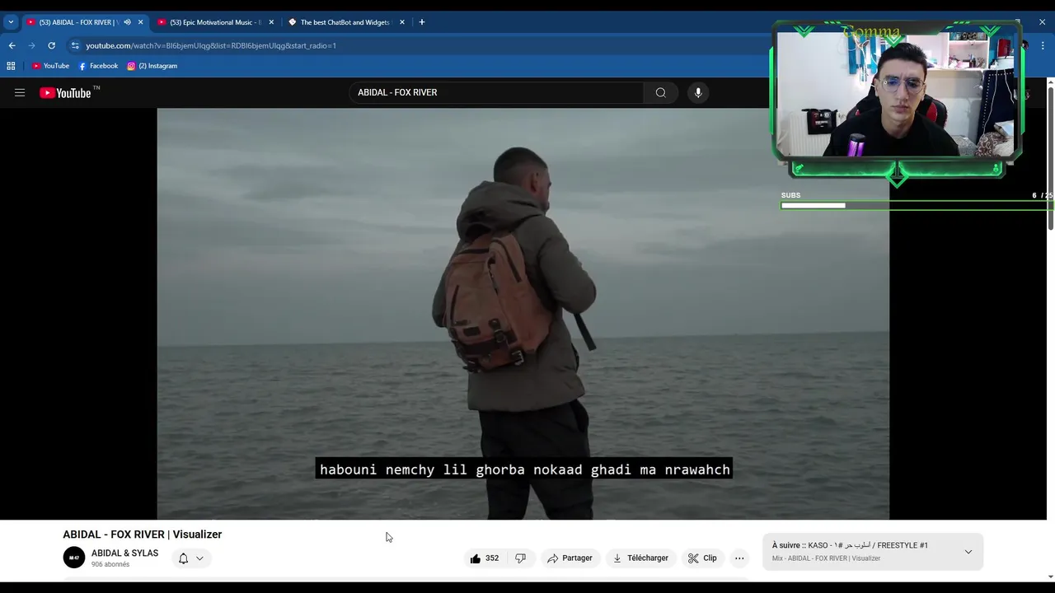Open the tab search dropdown
Screen dimensions: 1055x593
pos(11,22)
